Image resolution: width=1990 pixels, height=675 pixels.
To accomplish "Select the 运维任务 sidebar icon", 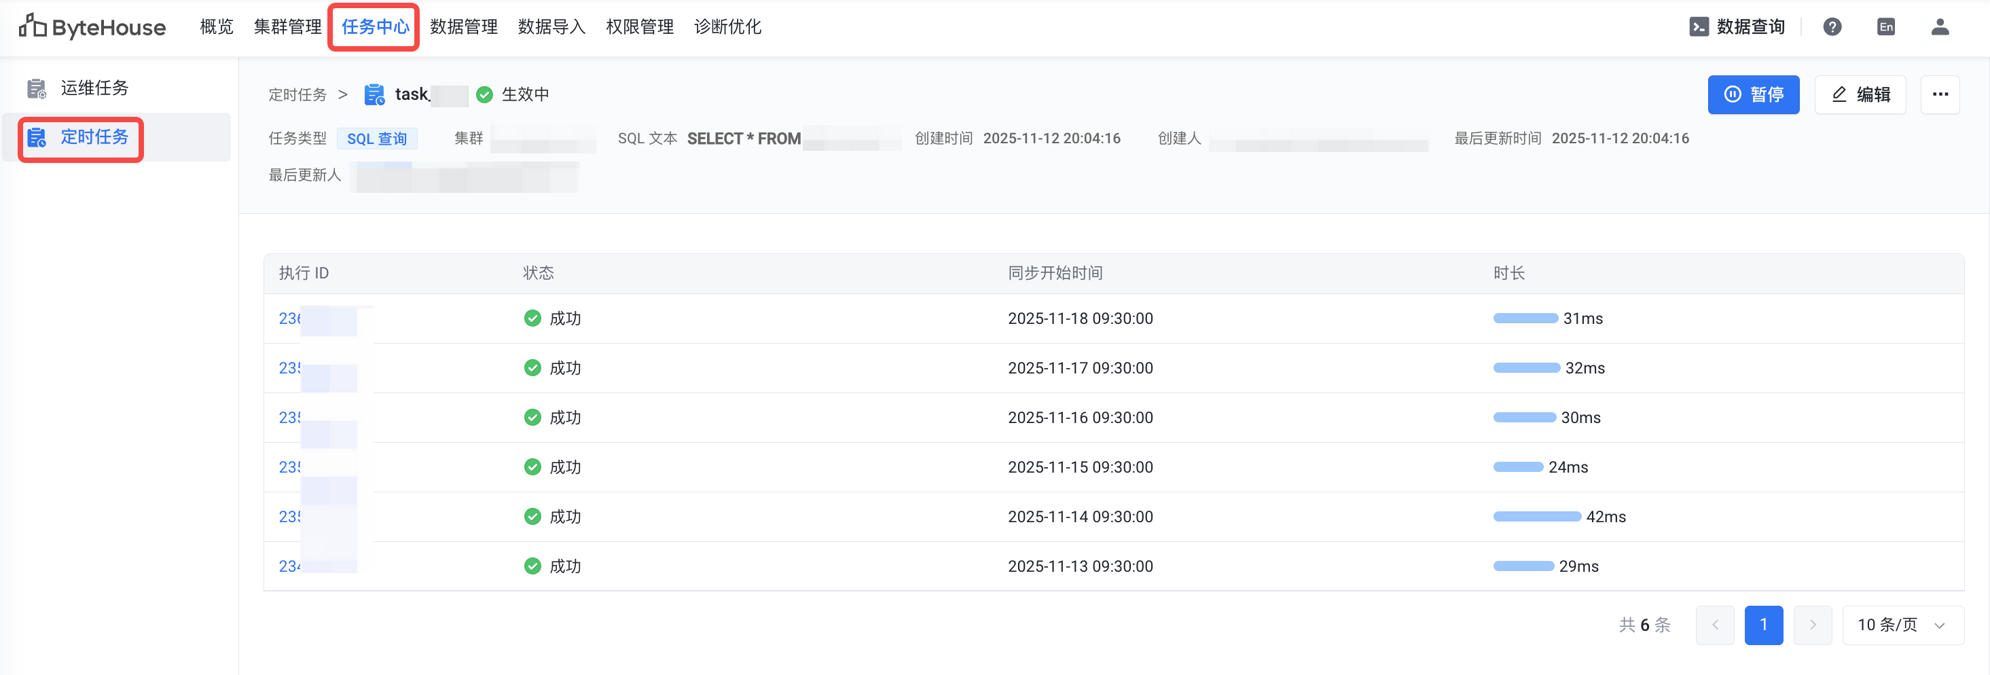I will click(36, 89).
